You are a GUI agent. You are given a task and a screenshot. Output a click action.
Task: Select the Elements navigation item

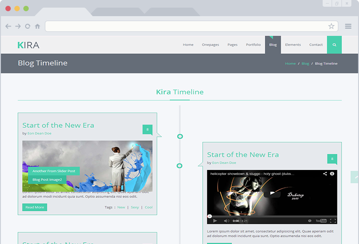click(293, 45)
